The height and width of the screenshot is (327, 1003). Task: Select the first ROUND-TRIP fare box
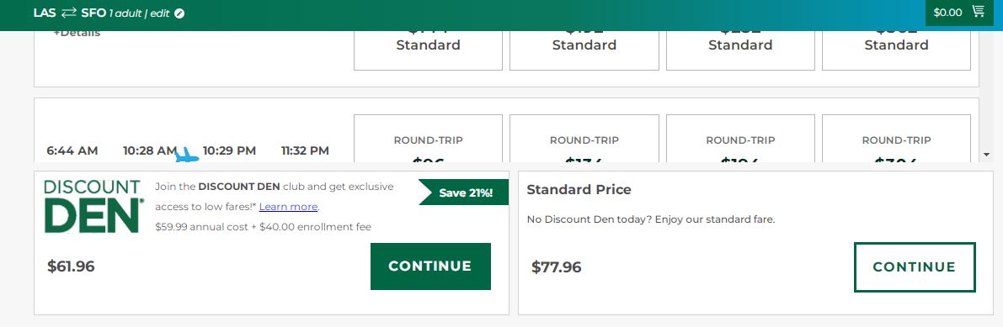tap(428, 139)
